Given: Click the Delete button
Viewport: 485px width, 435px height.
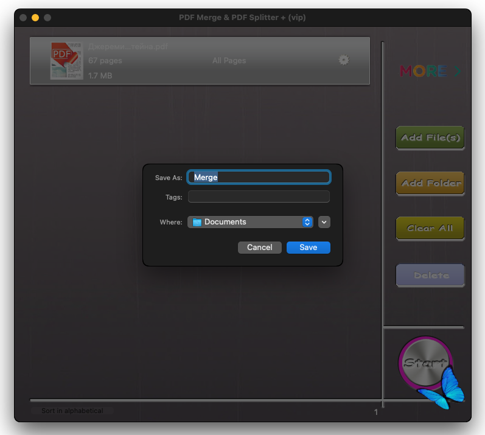Looking at the screenshot, I should click(x=430, y=275).
